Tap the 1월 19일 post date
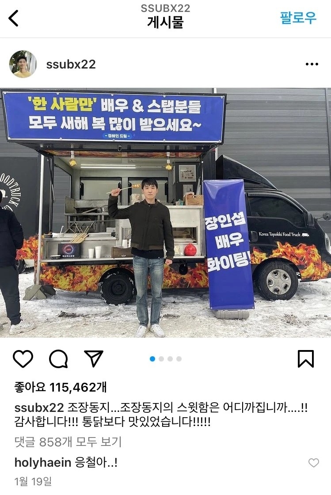 [x=33, y=481]
